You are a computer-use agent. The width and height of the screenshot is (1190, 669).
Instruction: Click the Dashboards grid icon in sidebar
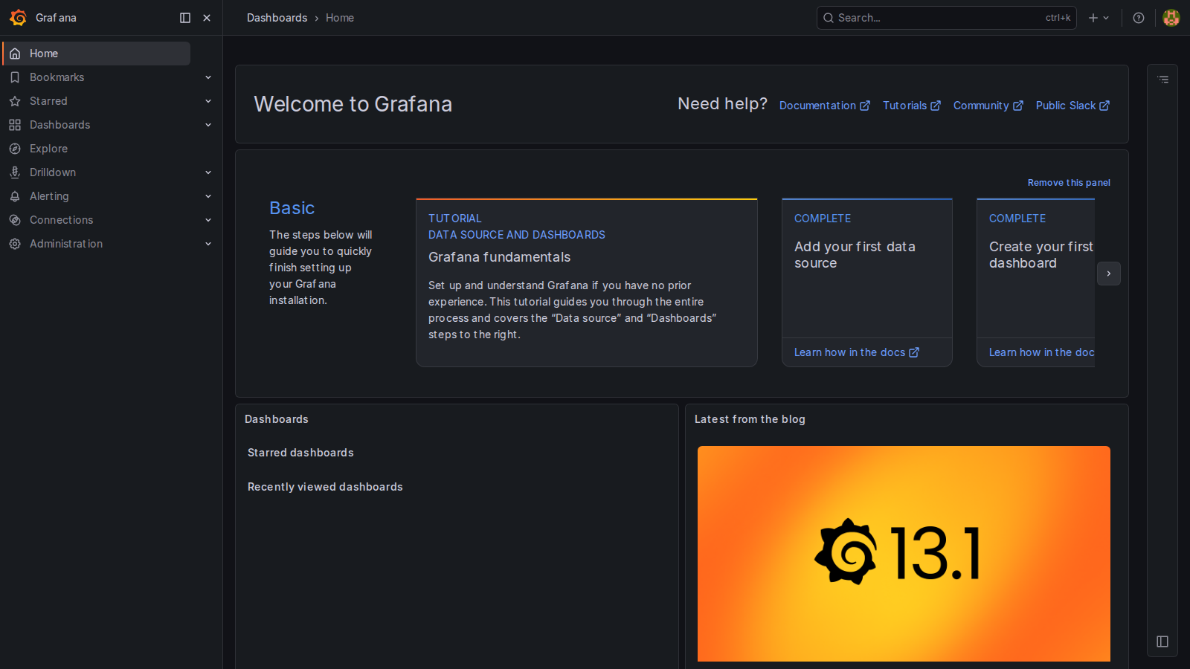[15, 125]
